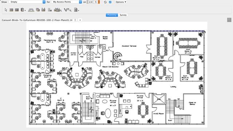The image size is (233, 131).
Task: Click the Merchandising Staff label on map
Action: point(50,41)
